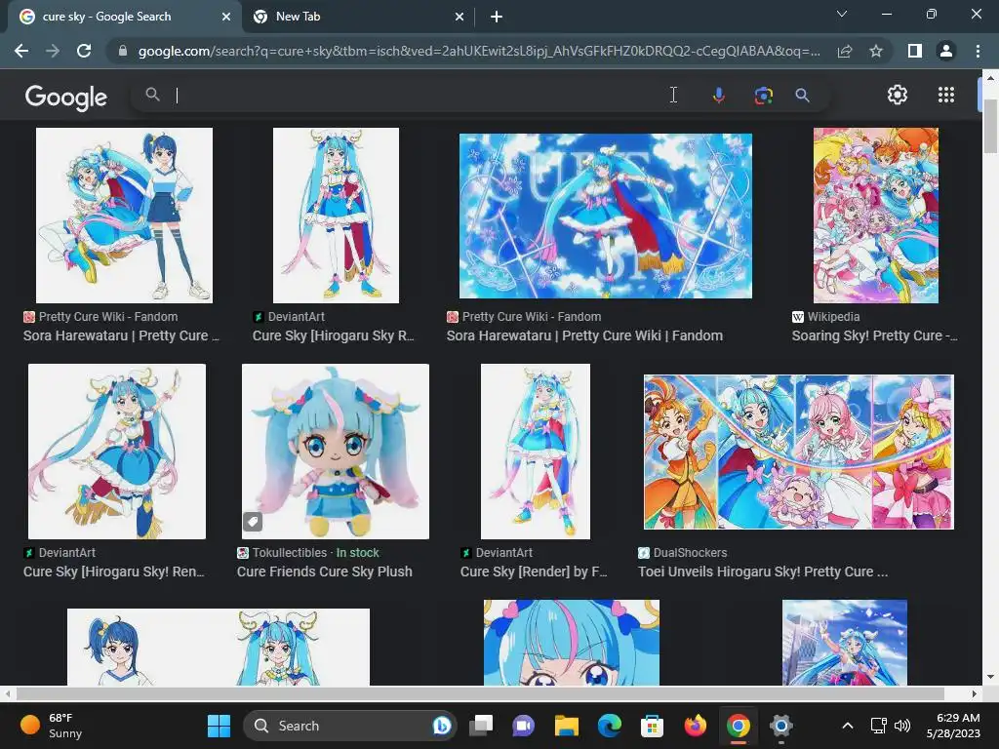Viewport: 999px width, 749px height.
Task: Open Cure Sky [Render] by F... thumbnail
Action: click(x=536, y=451)
